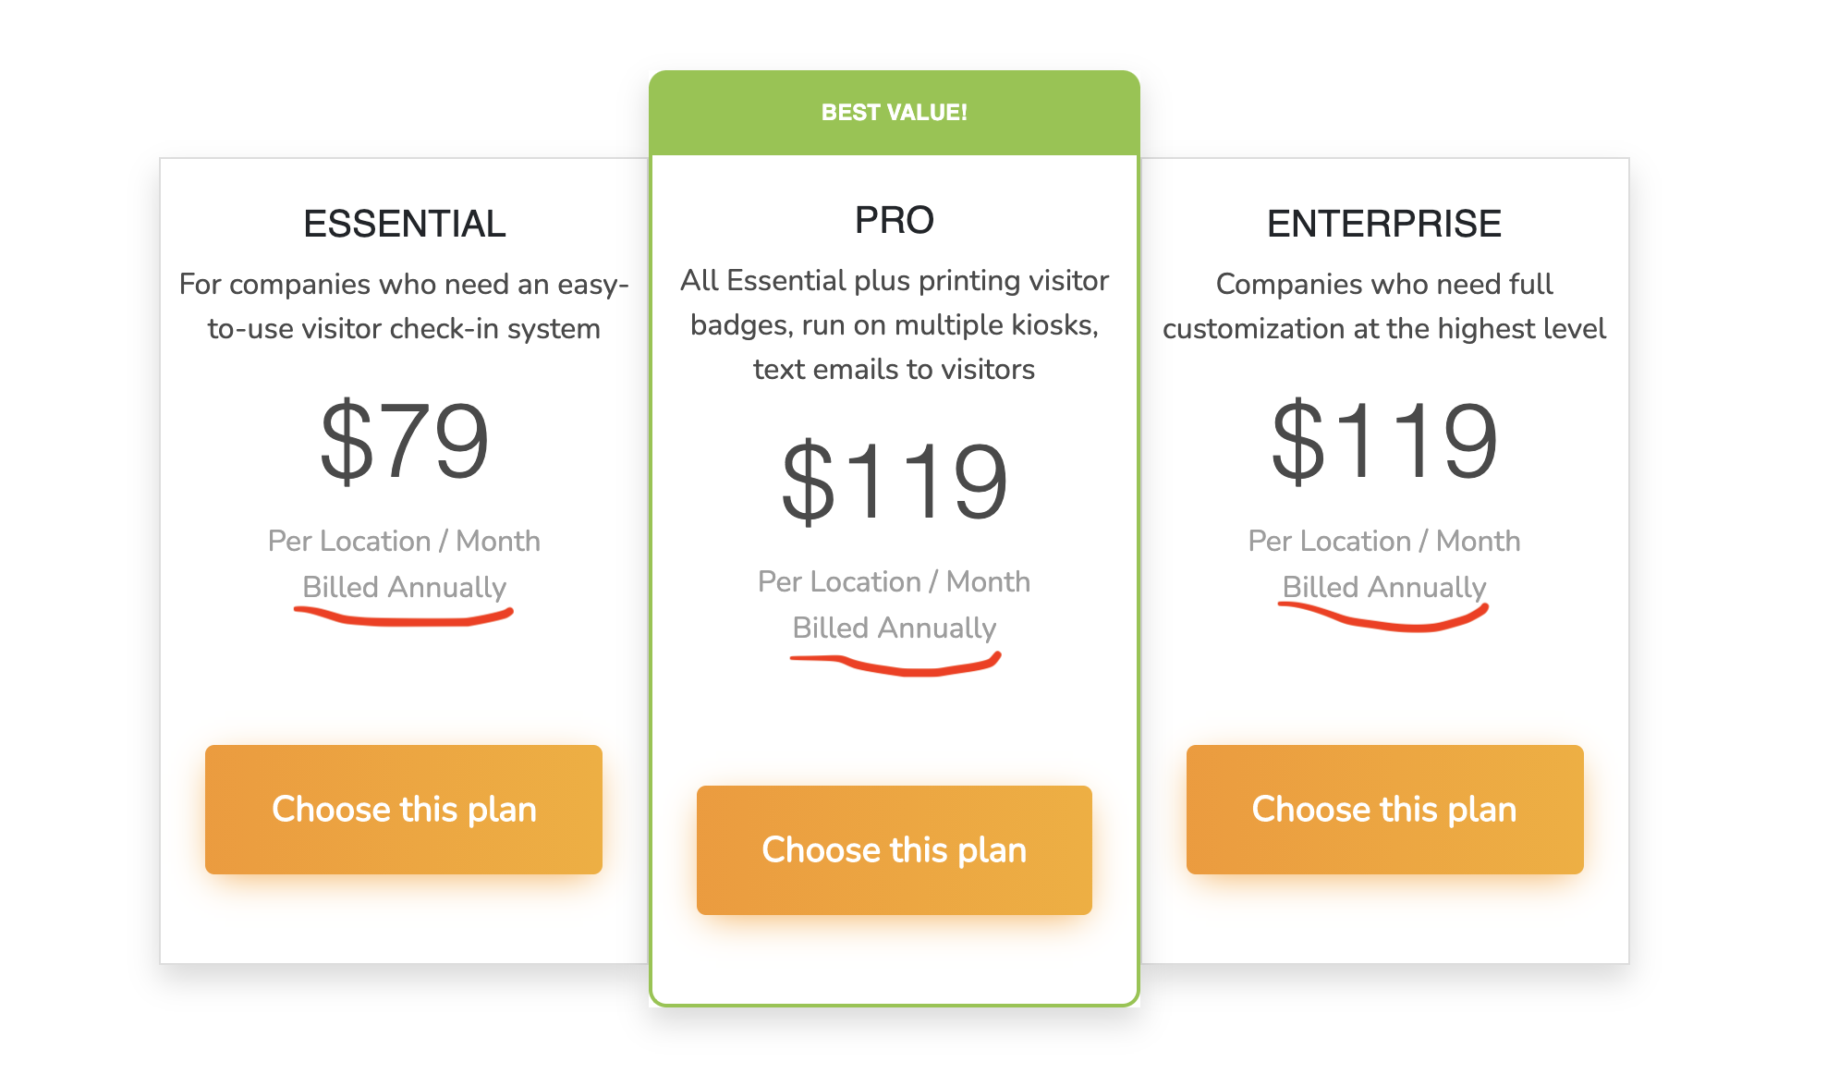
Task: Click red underline beneath Pro's Billed Annually
Action: click(895, 665)
